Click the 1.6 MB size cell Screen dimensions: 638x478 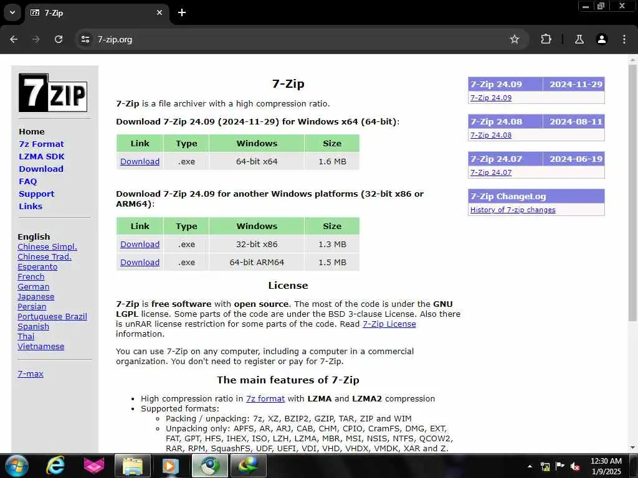(x=332, y=161)
